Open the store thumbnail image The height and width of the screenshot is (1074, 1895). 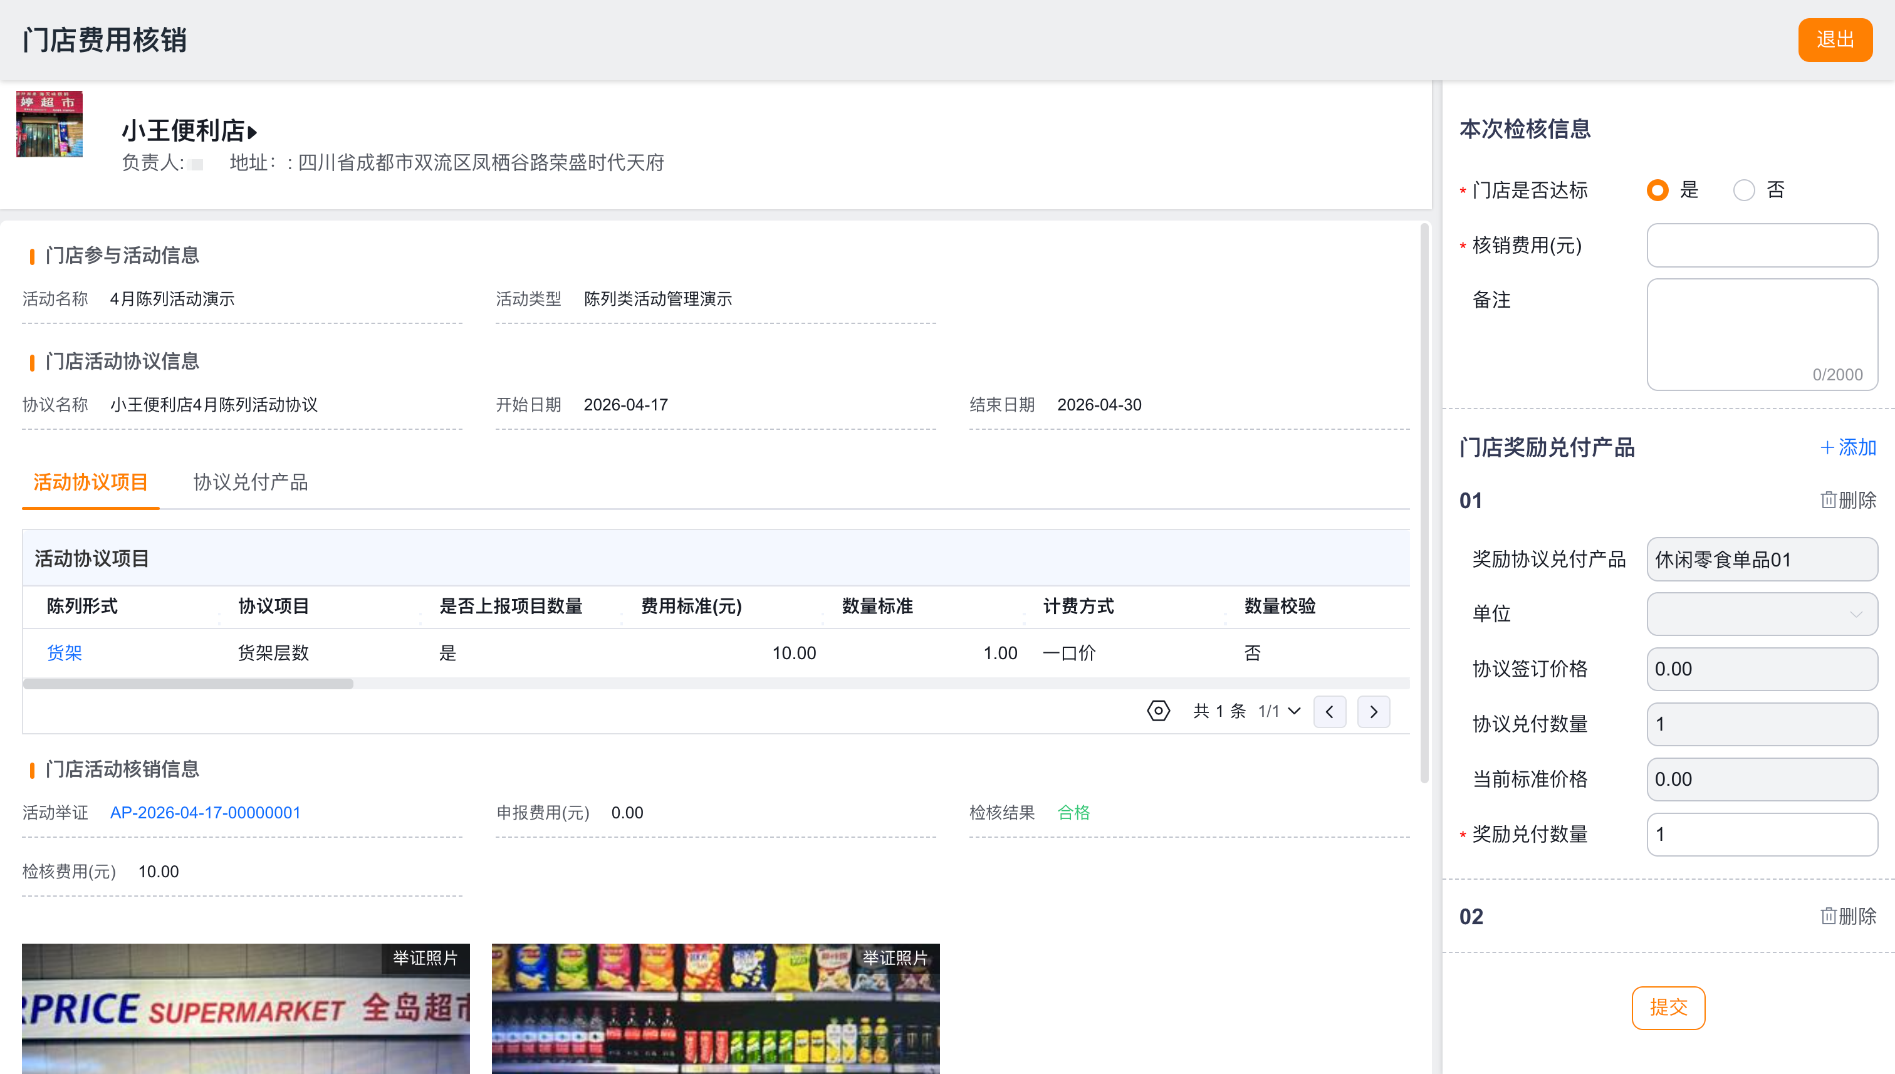[x=50, y=124]
